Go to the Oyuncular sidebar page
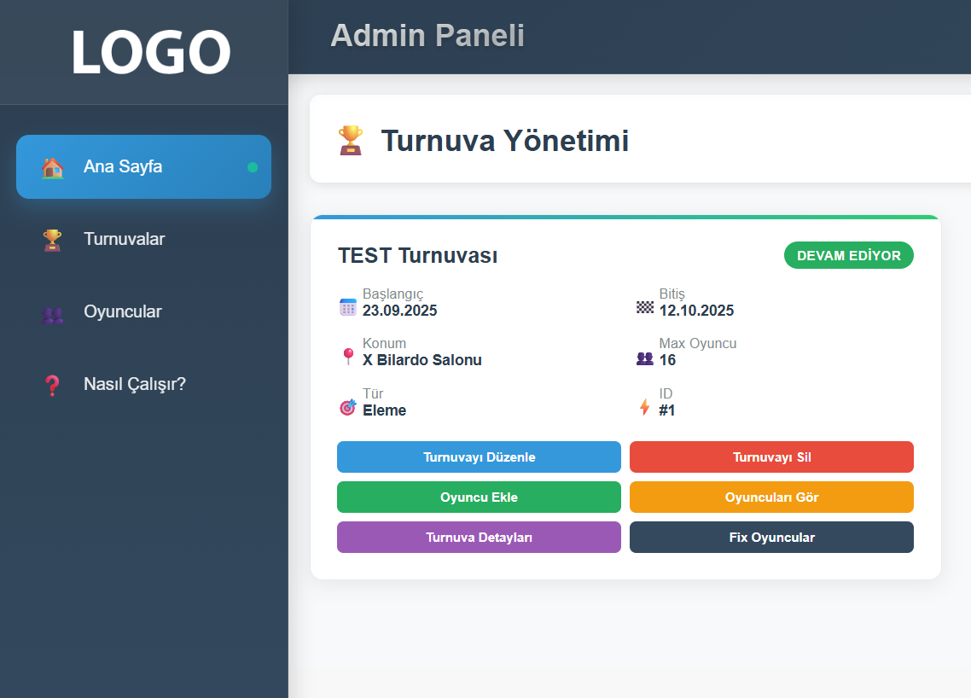Viewport: 971px width, 698px height. coord(123,311)
